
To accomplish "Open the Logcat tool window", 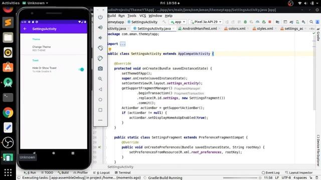I will [101, 172].
